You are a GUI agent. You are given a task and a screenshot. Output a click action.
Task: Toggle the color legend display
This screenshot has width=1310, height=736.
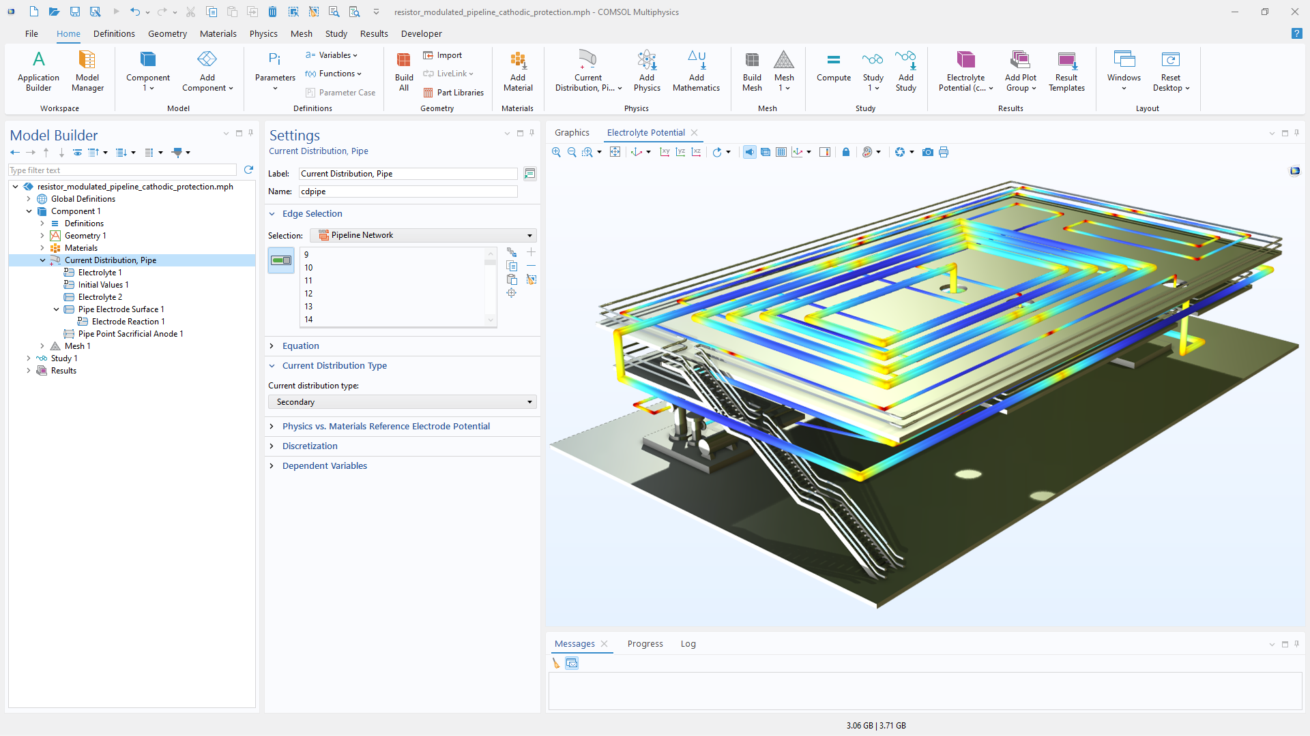(x=825, y=152)
